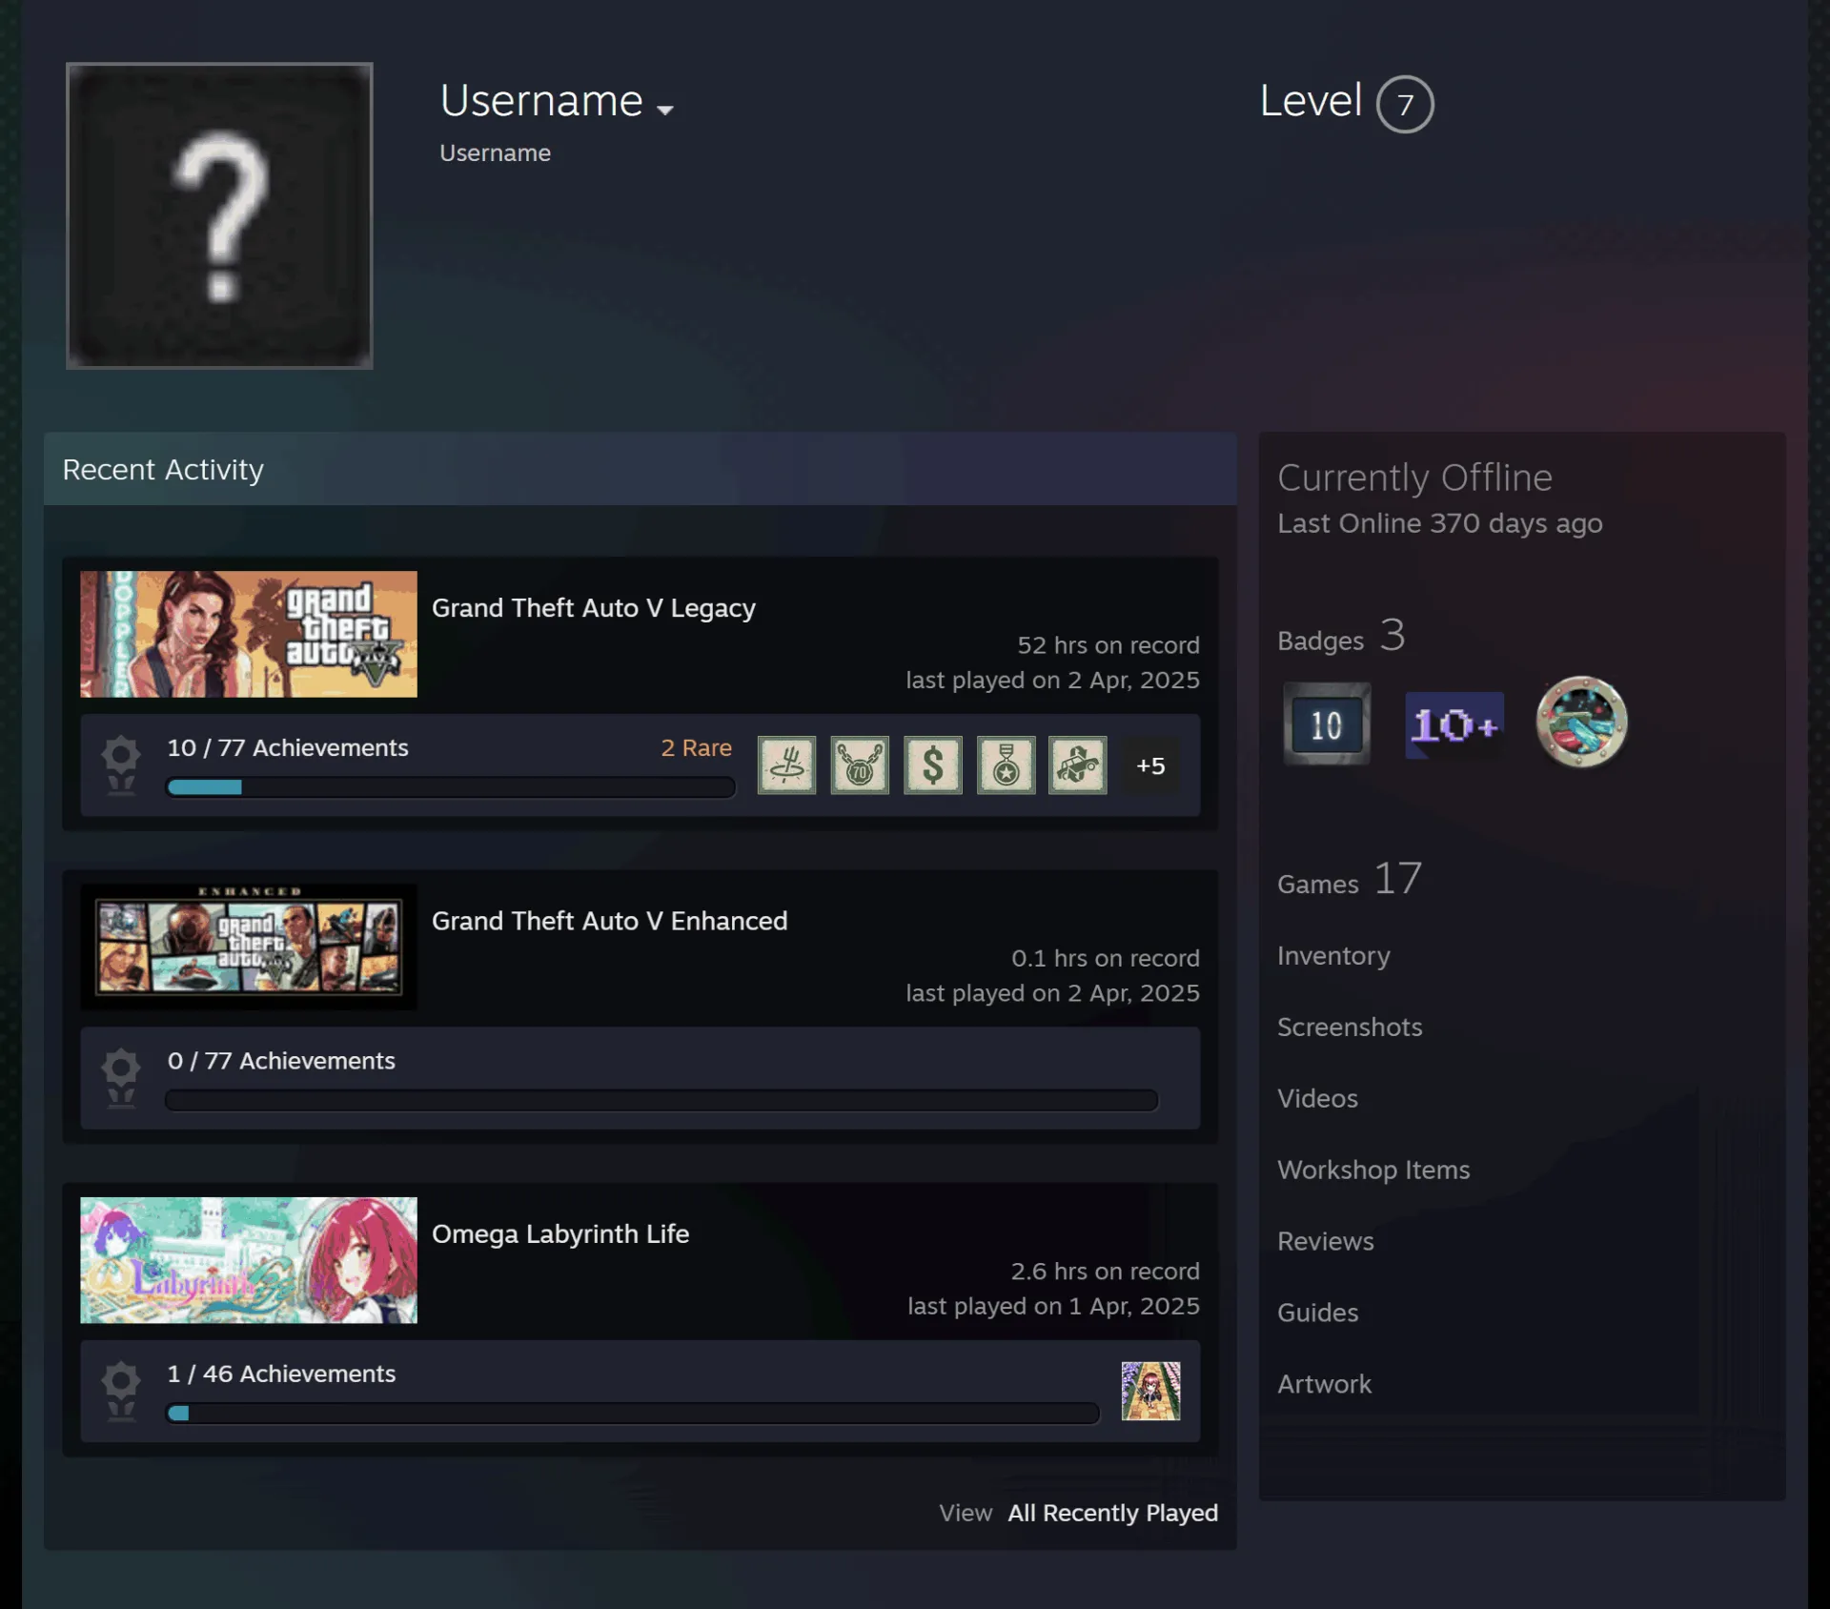Click the dollar sign achievement icon
The height and width of the screenshot is (1609, 1830).
coord(932,764)
